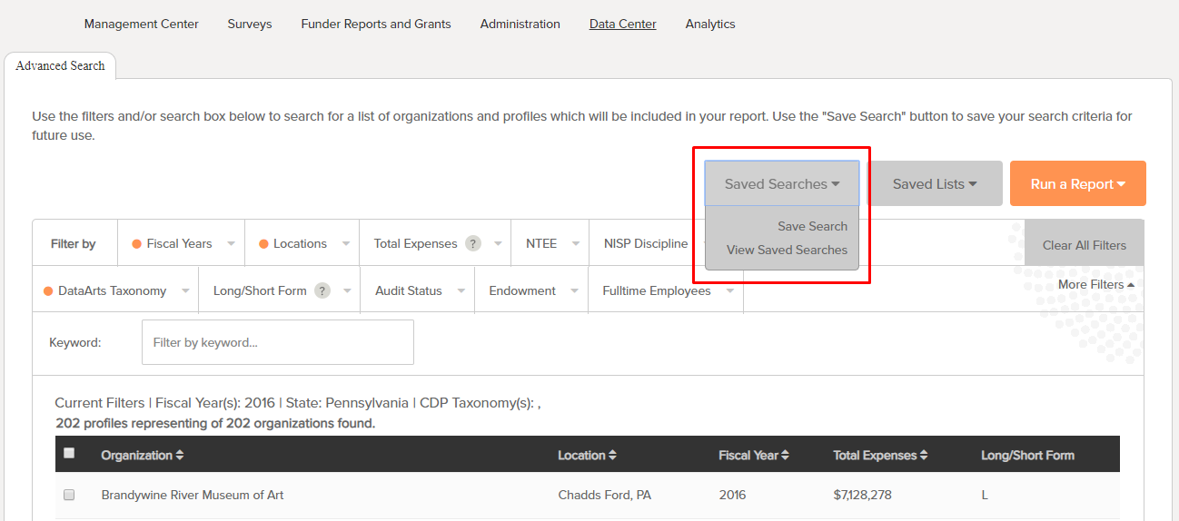1179x521 pixels.
Task: Choose Save Search from the menu
Action: [812, 226]
